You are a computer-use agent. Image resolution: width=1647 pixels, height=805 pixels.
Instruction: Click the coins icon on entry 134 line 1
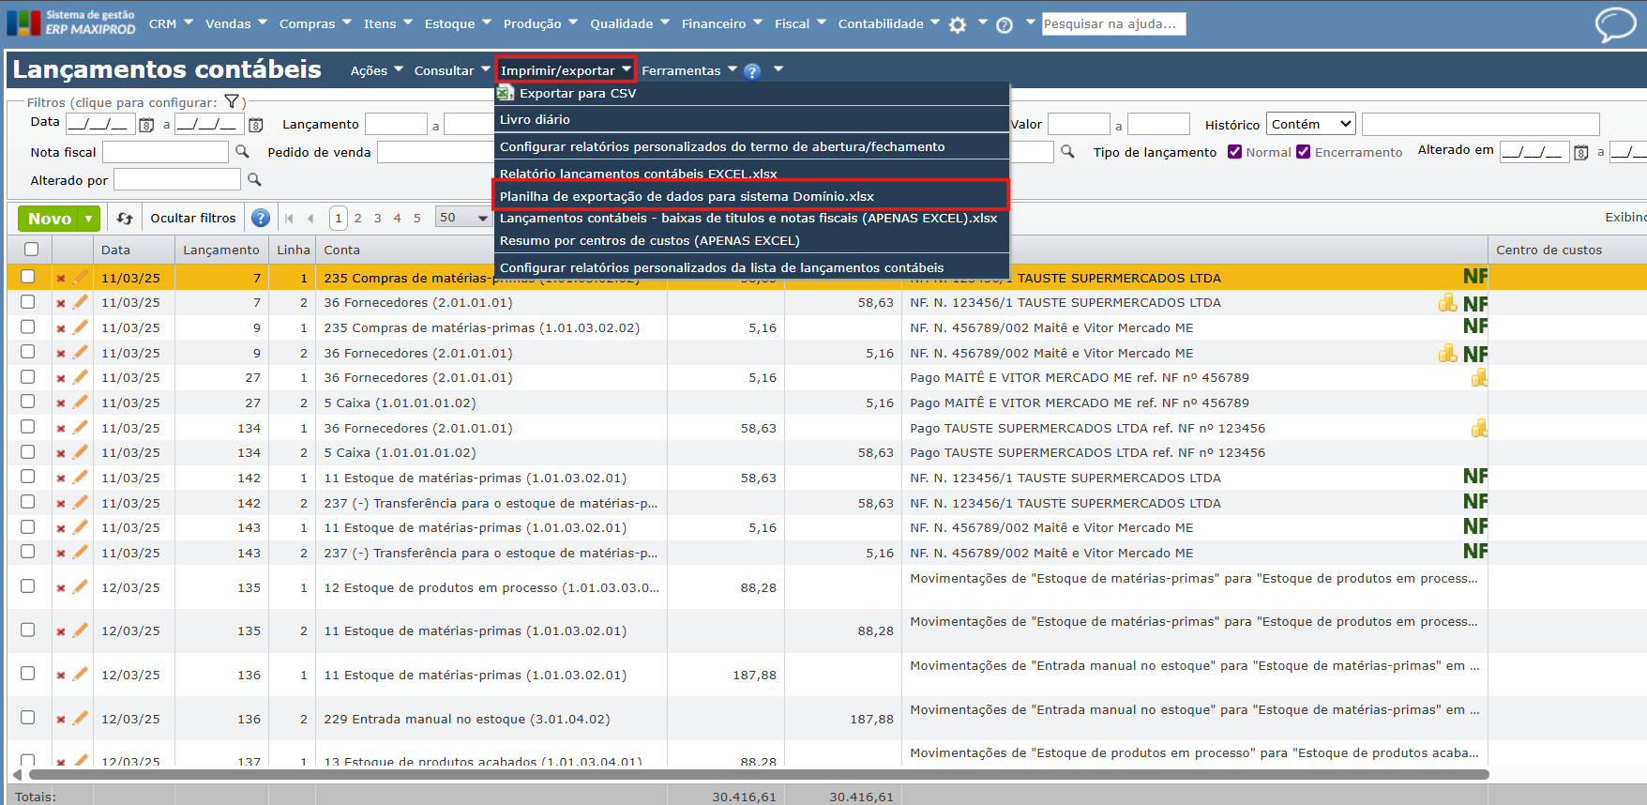coord(1479,428)
